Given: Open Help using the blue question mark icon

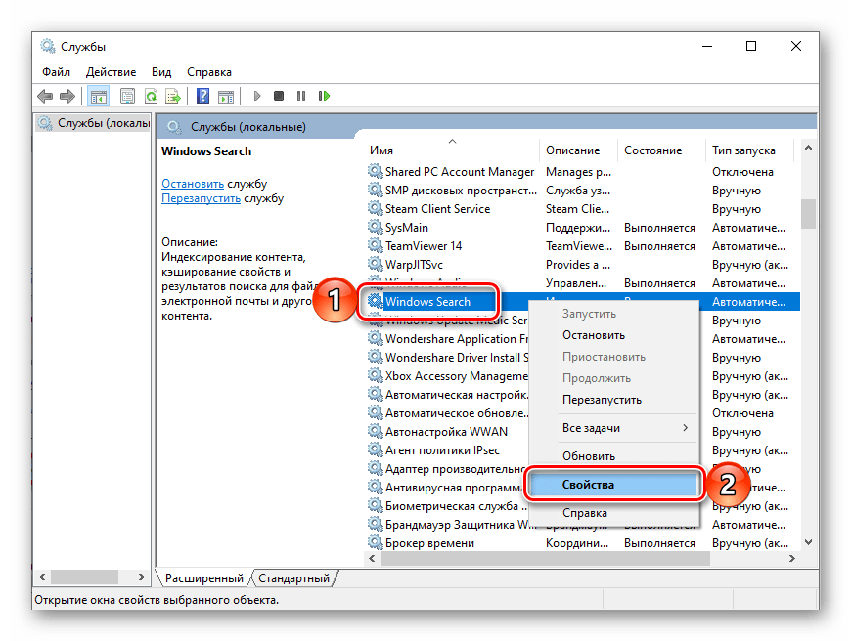Looking at the screenshot, I should coord(202,96).
